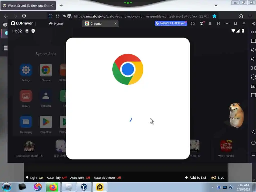Image resolution: width=256 pixels, height=192 pixels.
Task: Launch the Play Store app
Action: point(46,122)
